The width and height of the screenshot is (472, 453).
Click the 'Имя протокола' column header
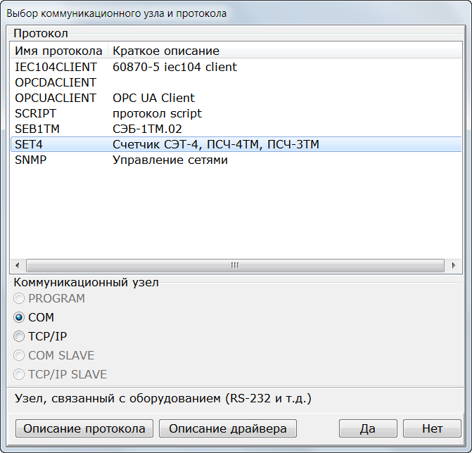tap(59, 51)
